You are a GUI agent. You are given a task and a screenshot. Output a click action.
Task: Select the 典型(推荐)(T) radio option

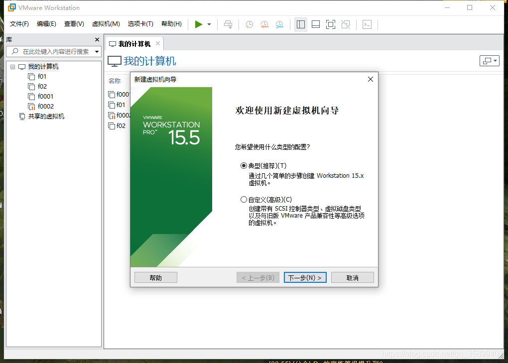coord(244,166)
